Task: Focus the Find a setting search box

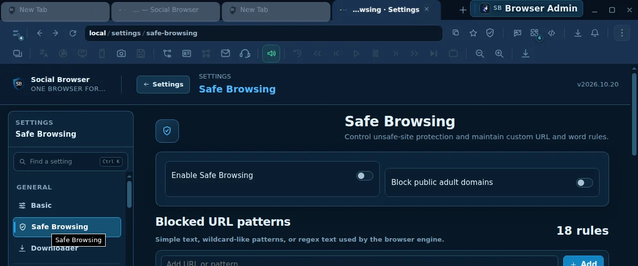Action: (71, 162)
